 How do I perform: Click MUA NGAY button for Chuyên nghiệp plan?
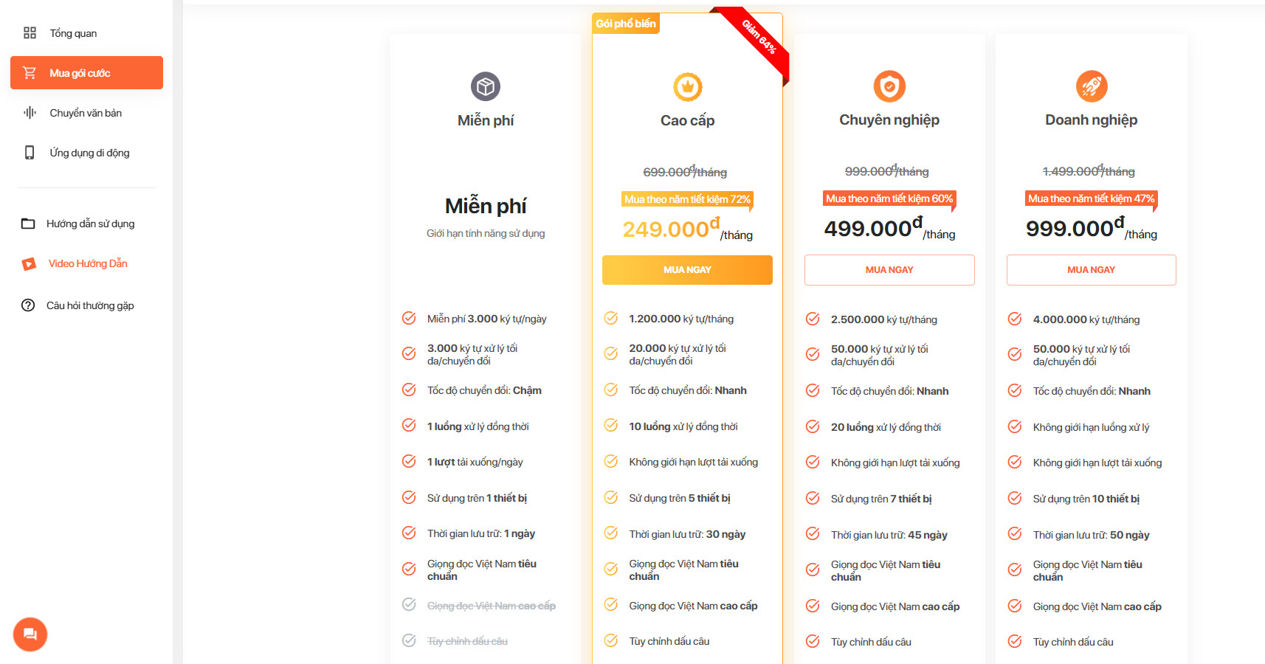coord(889,270)
